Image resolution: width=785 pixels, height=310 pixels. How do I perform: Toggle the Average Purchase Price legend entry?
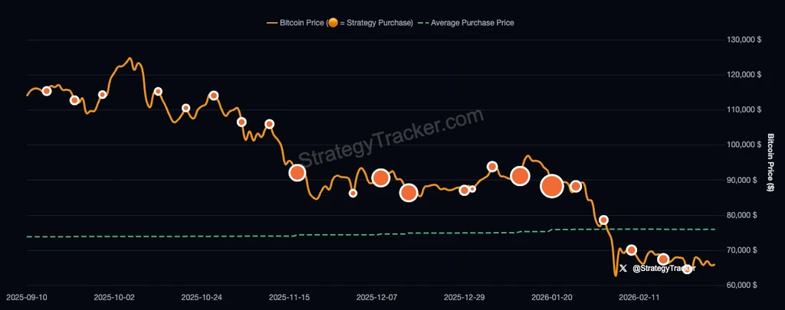(466, 22)
